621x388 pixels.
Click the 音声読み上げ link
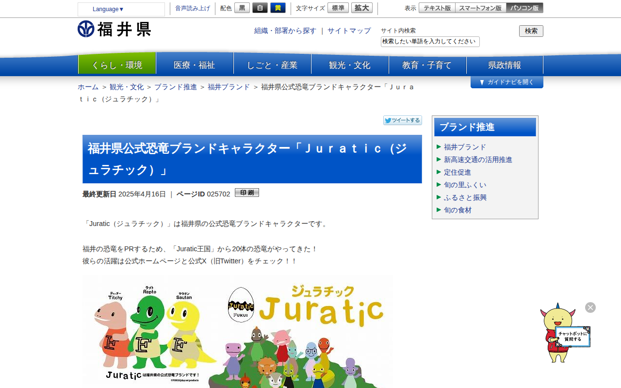coord(193,8)
